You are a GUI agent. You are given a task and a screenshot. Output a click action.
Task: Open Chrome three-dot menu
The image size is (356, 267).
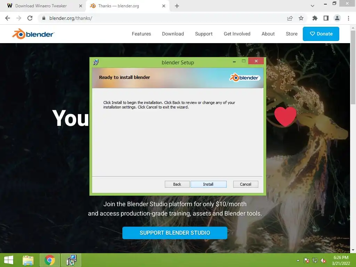[x=348, y=18]
